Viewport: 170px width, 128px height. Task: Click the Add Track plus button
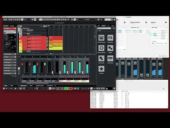point(19,26)
